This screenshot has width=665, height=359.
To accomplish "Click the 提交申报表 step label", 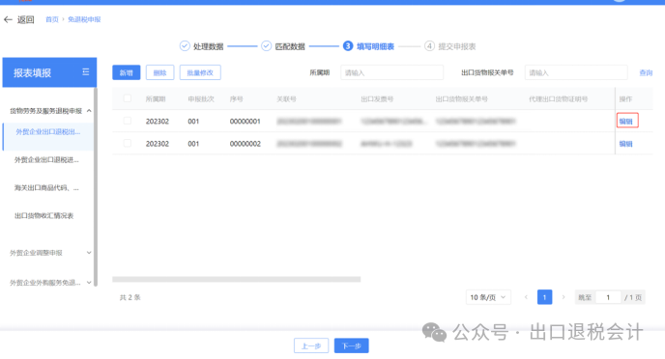I will tap(457, 46).
